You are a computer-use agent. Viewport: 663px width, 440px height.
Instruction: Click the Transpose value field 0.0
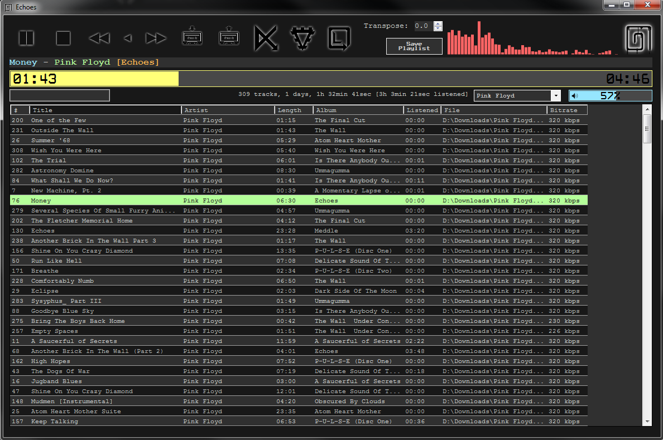(x=424, y=26)
